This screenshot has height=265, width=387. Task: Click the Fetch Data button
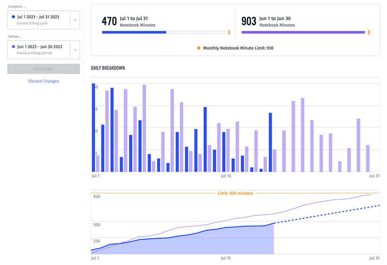[x=44, y=69]
